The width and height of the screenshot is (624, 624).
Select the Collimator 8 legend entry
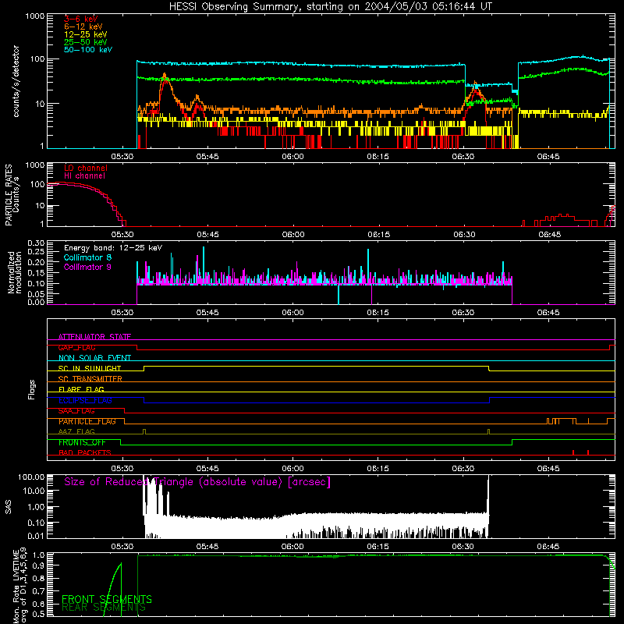point(87,257)
